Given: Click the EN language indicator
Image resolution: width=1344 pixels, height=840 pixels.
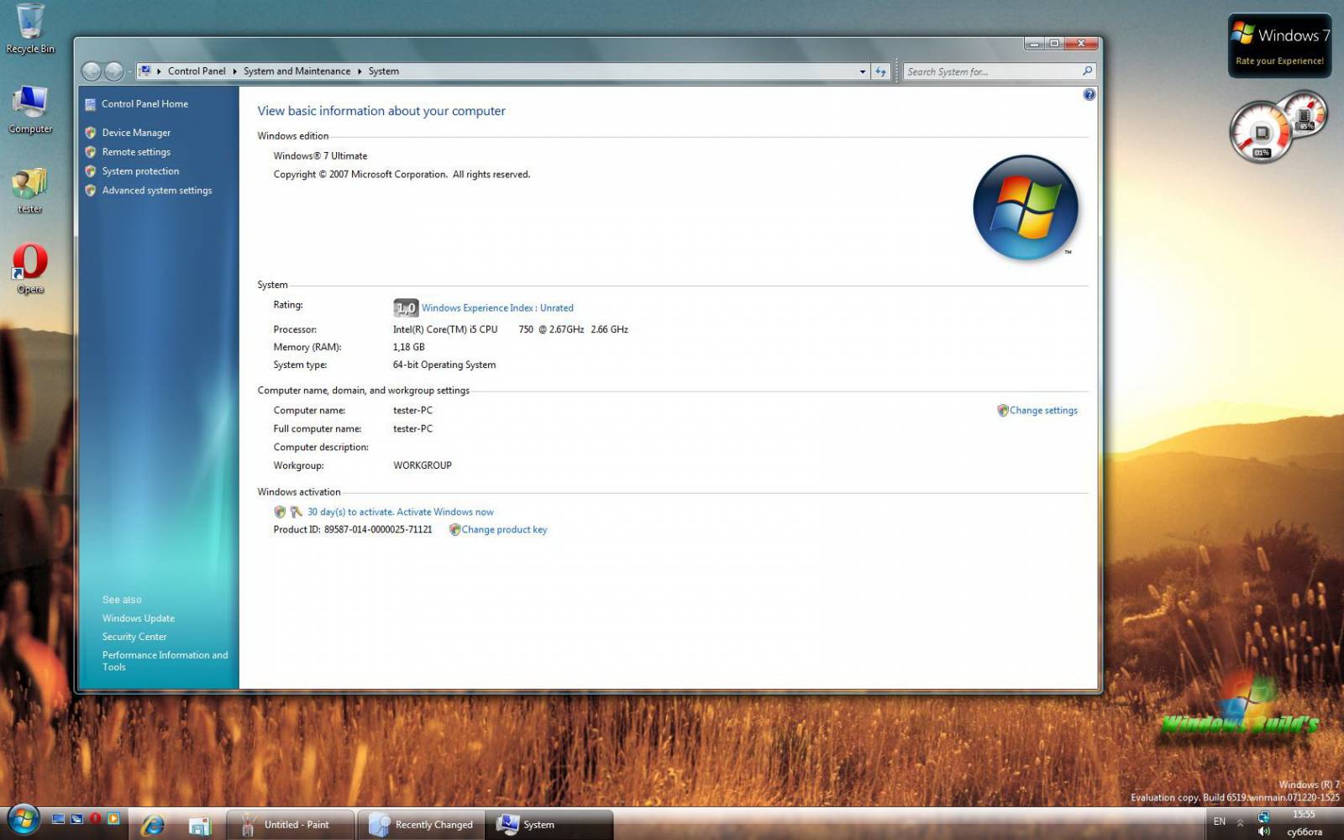Looking at the screenshot, I should 1219,822.
